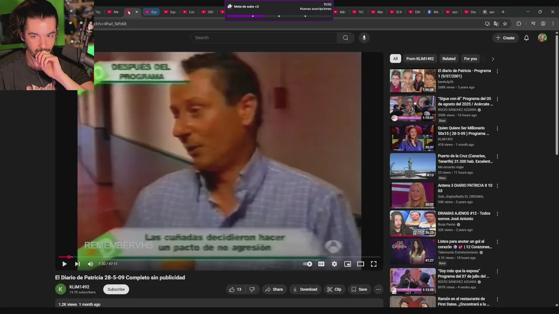Open DRAMAS AJENOS #12 video title
The width and height of the screenshot is (559, 314).
pos(464,216)
